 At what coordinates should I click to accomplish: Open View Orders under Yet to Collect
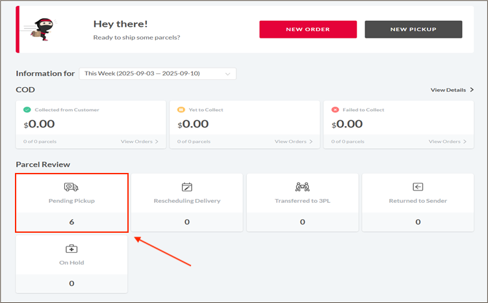[294, 141]
